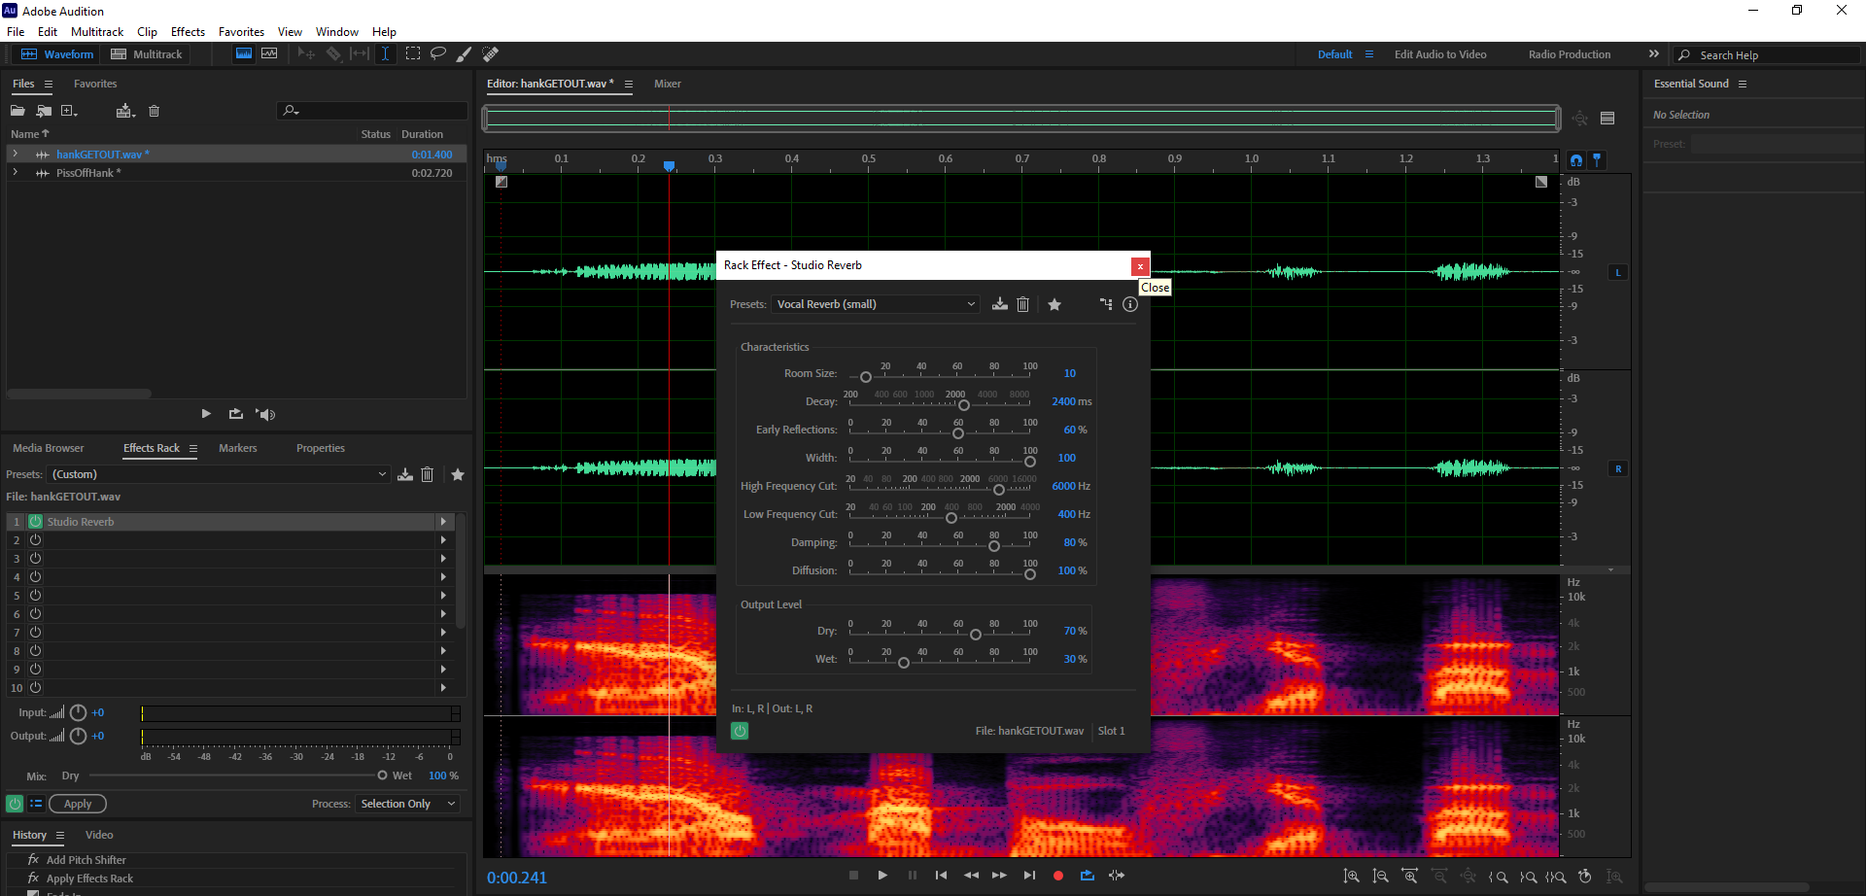This screenshot has height=896, width=1866.
Task: Click the Apply button in Effects Rack
Action: tap(78, 804)
